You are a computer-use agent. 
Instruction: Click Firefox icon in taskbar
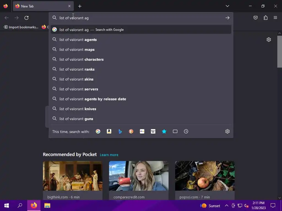click(34, 206)
